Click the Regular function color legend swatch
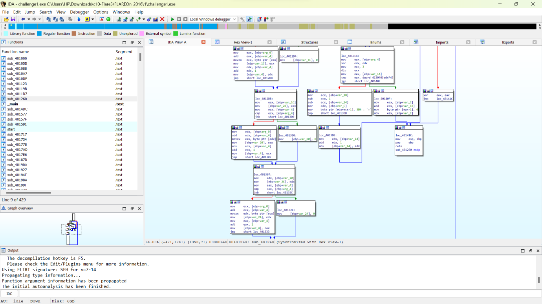542x304 pixels. pyautogui.click(x=40, y=34)
